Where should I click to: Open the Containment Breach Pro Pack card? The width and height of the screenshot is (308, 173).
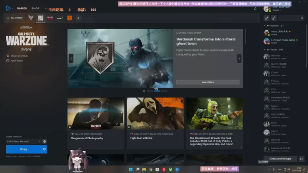click(214, 123)
